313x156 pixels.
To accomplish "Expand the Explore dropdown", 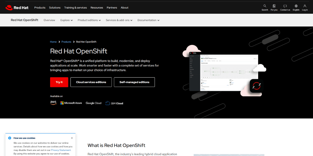I will click(67, 20).
